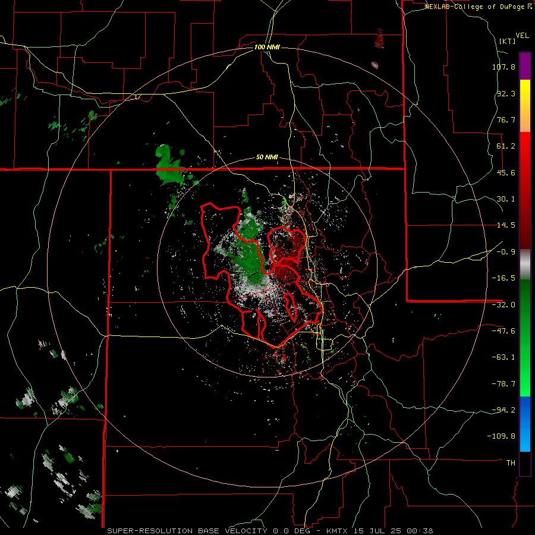Pick the yellow-orange segment of the color bar
Screen dimensions: 535x535
[x=525, y=106]
